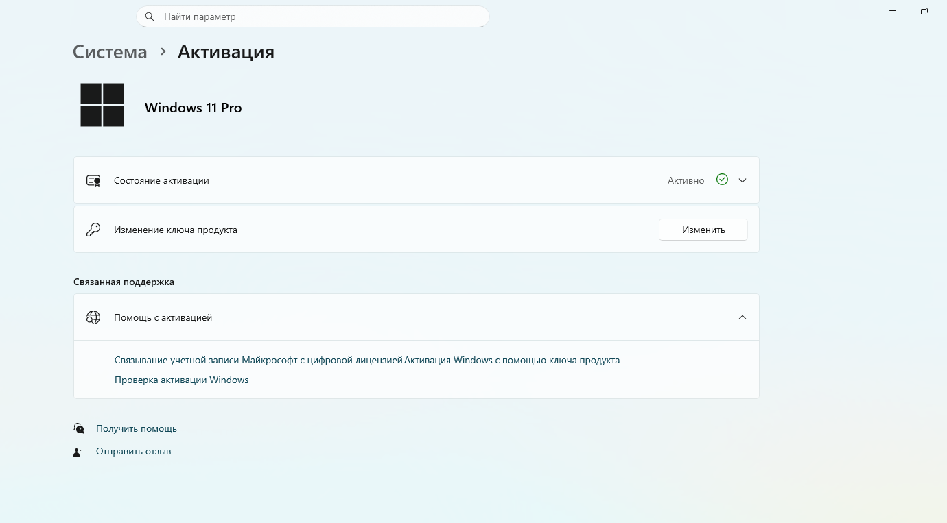This screenshot has width=947, height=523.
Task: Click the Состояние активации label
Action: (x=161, y=180)
